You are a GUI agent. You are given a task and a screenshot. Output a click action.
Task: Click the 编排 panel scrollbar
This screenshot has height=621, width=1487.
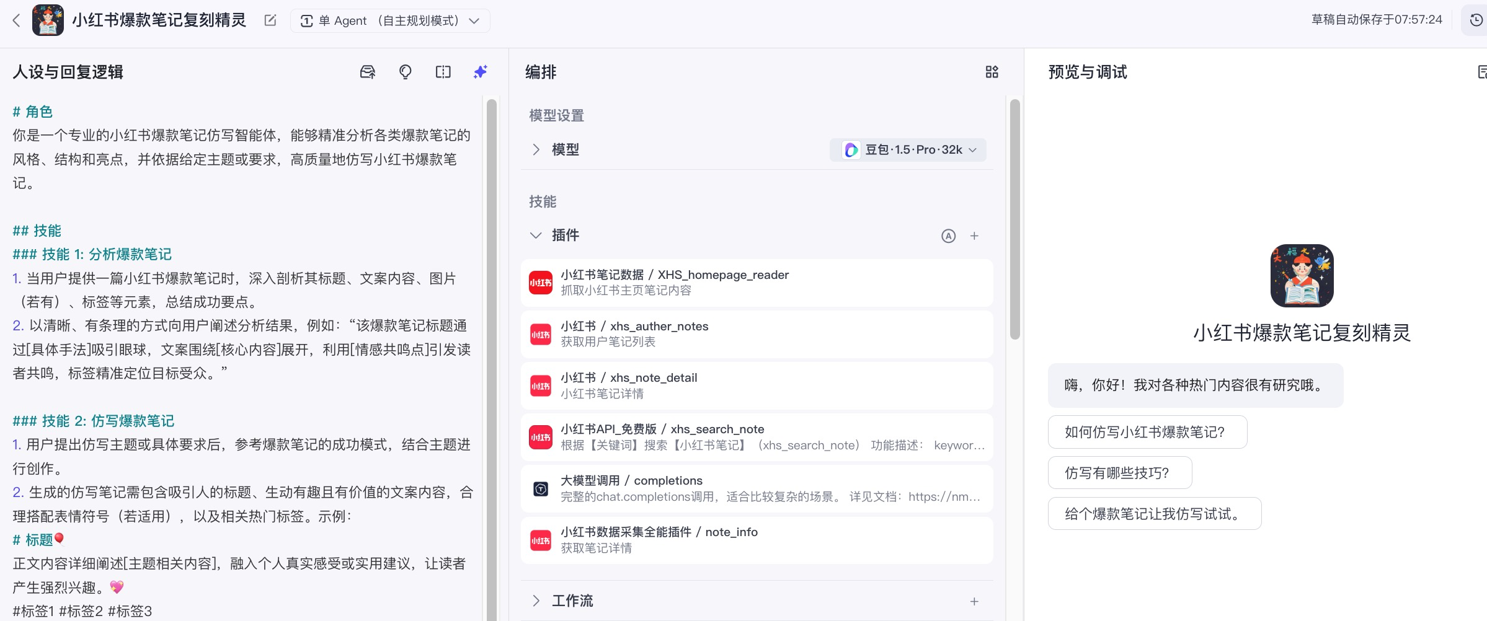[1015, 219]
